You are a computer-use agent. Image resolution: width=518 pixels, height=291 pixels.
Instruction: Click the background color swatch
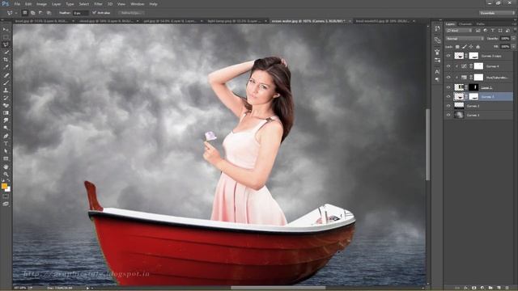click(x=8, y=189)
